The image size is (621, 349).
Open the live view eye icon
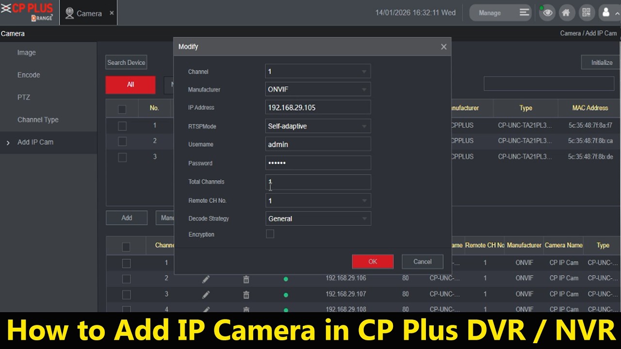547,13
